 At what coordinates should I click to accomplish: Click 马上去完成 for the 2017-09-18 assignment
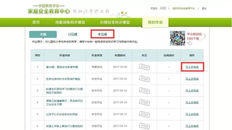click(x=192, y=102)
